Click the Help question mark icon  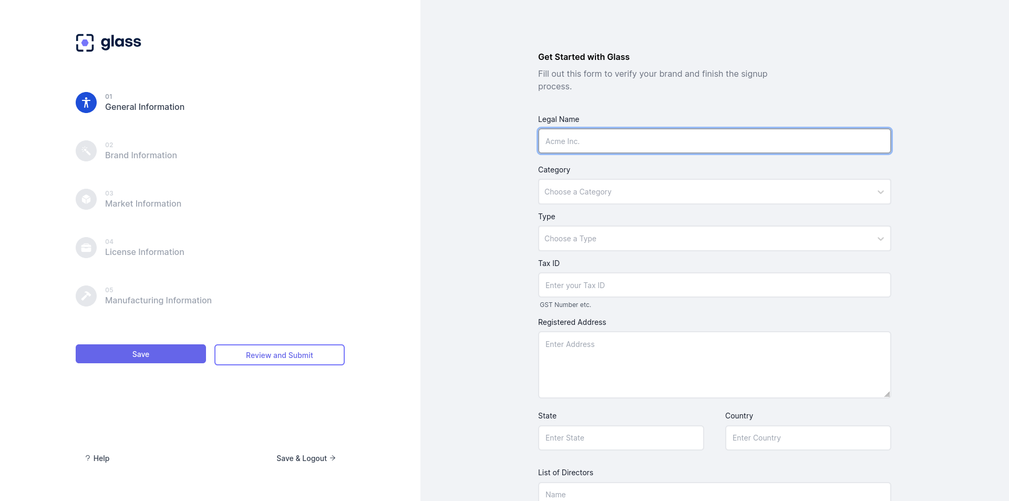88,458
